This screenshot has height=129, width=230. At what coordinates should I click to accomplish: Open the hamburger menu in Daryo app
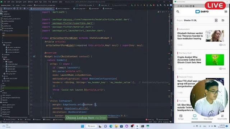point(226,11)
